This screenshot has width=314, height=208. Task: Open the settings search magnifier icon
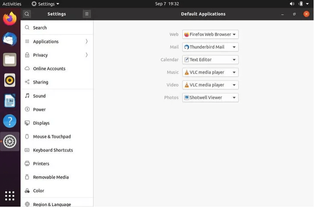coord(27,14)
